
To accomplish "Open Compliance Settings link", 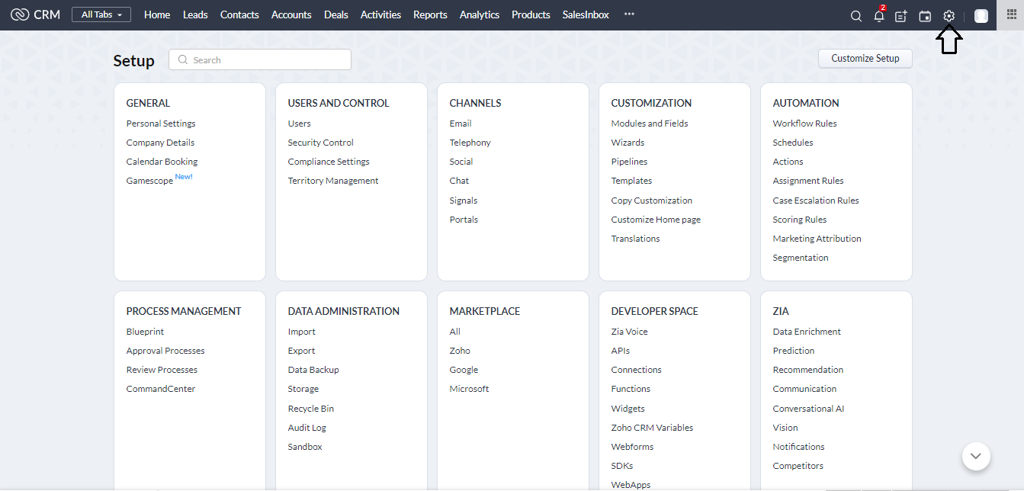I will pos(329,162).
